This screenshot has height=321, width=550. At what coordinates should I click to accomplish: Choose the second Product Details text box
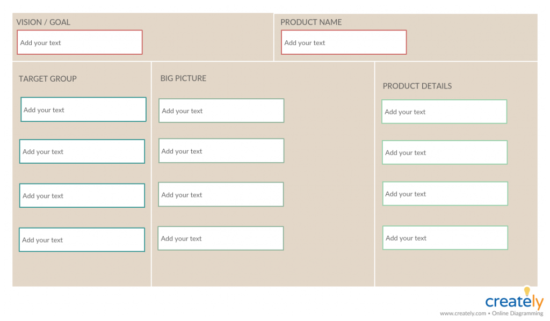[445, 152]
